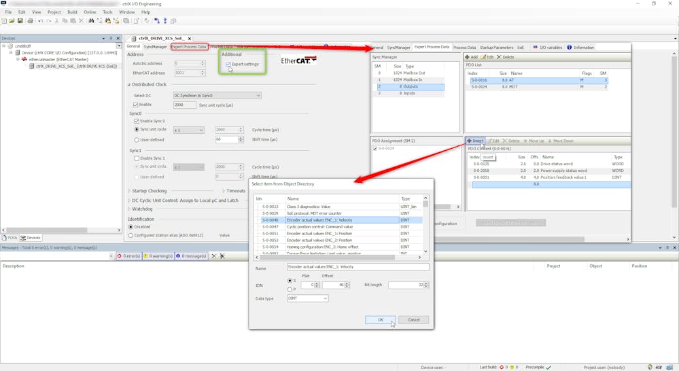Clear all messages with the X icon
Image resolution: width=679 pixels, height=371 pixels.
pyautogui.click(x=213, y=256)
